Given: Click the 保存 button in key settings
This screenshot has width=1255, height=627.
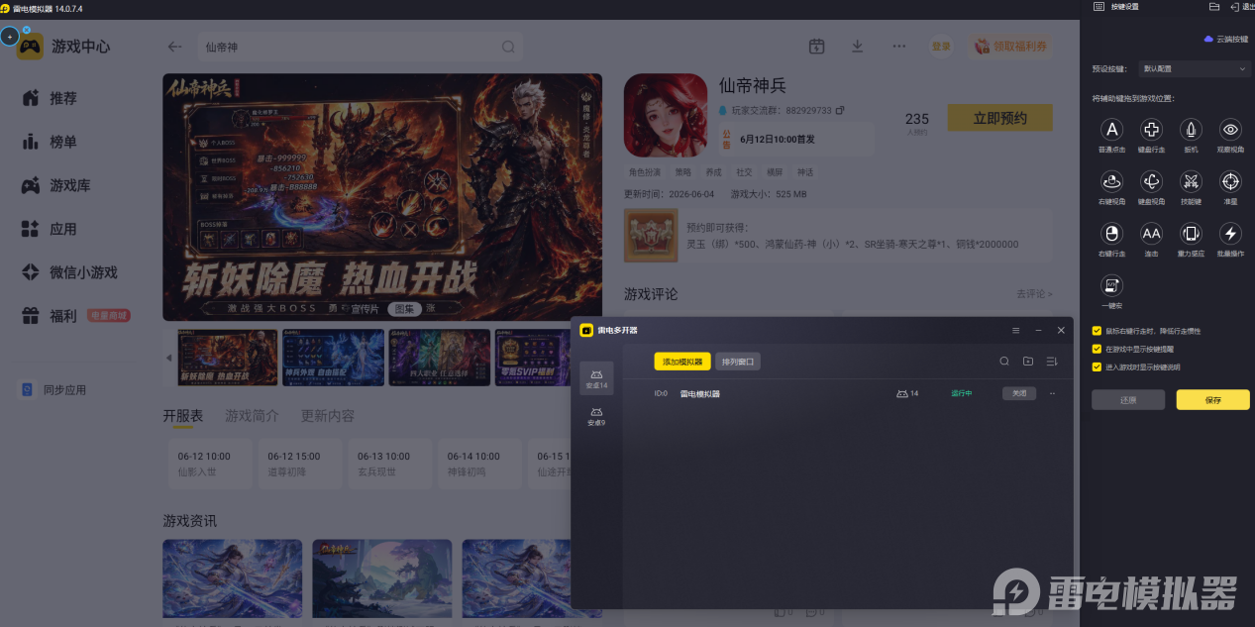Looking at the screenshot, I should [1213, 400].
